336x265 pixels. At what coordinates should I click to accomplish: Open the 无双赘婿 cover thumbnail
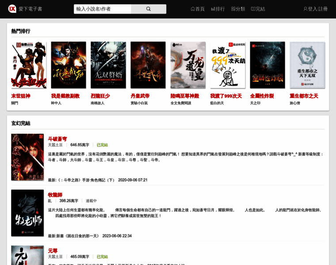(108, 65)
